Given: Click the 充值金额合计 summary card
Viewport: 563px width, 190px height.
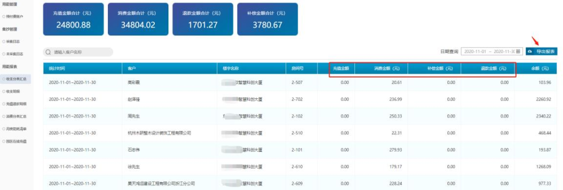Looking at the screenshot, I should [x=74, y=19].
